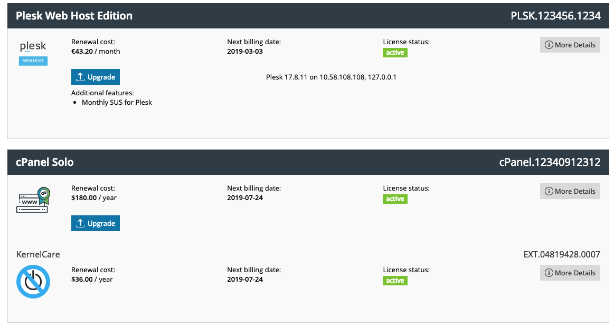Click the Plesk 17.8.11 server address text
This screenshot has height=328, width=614.
click(331, 77)
